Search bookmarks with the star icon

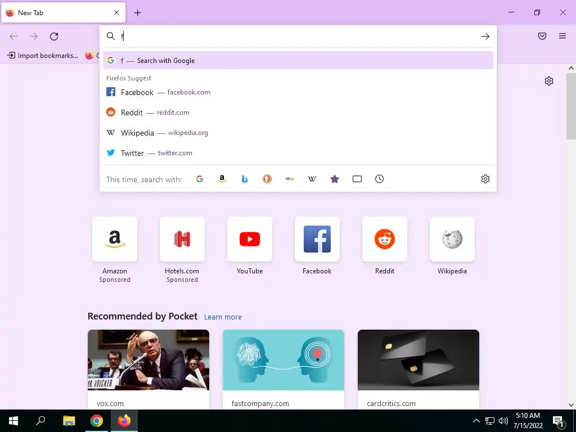[x=335, y=179]
